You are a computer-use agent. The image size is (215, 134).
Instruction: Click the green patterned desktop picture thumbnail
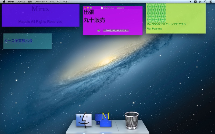[x=156, y=13]
